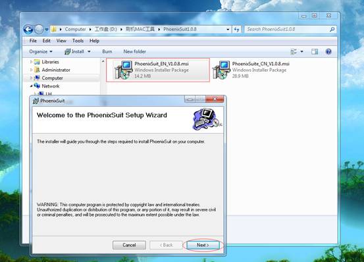Click Computer in the address bar
This screenshot has width=364, height=262.
point(75,29)
